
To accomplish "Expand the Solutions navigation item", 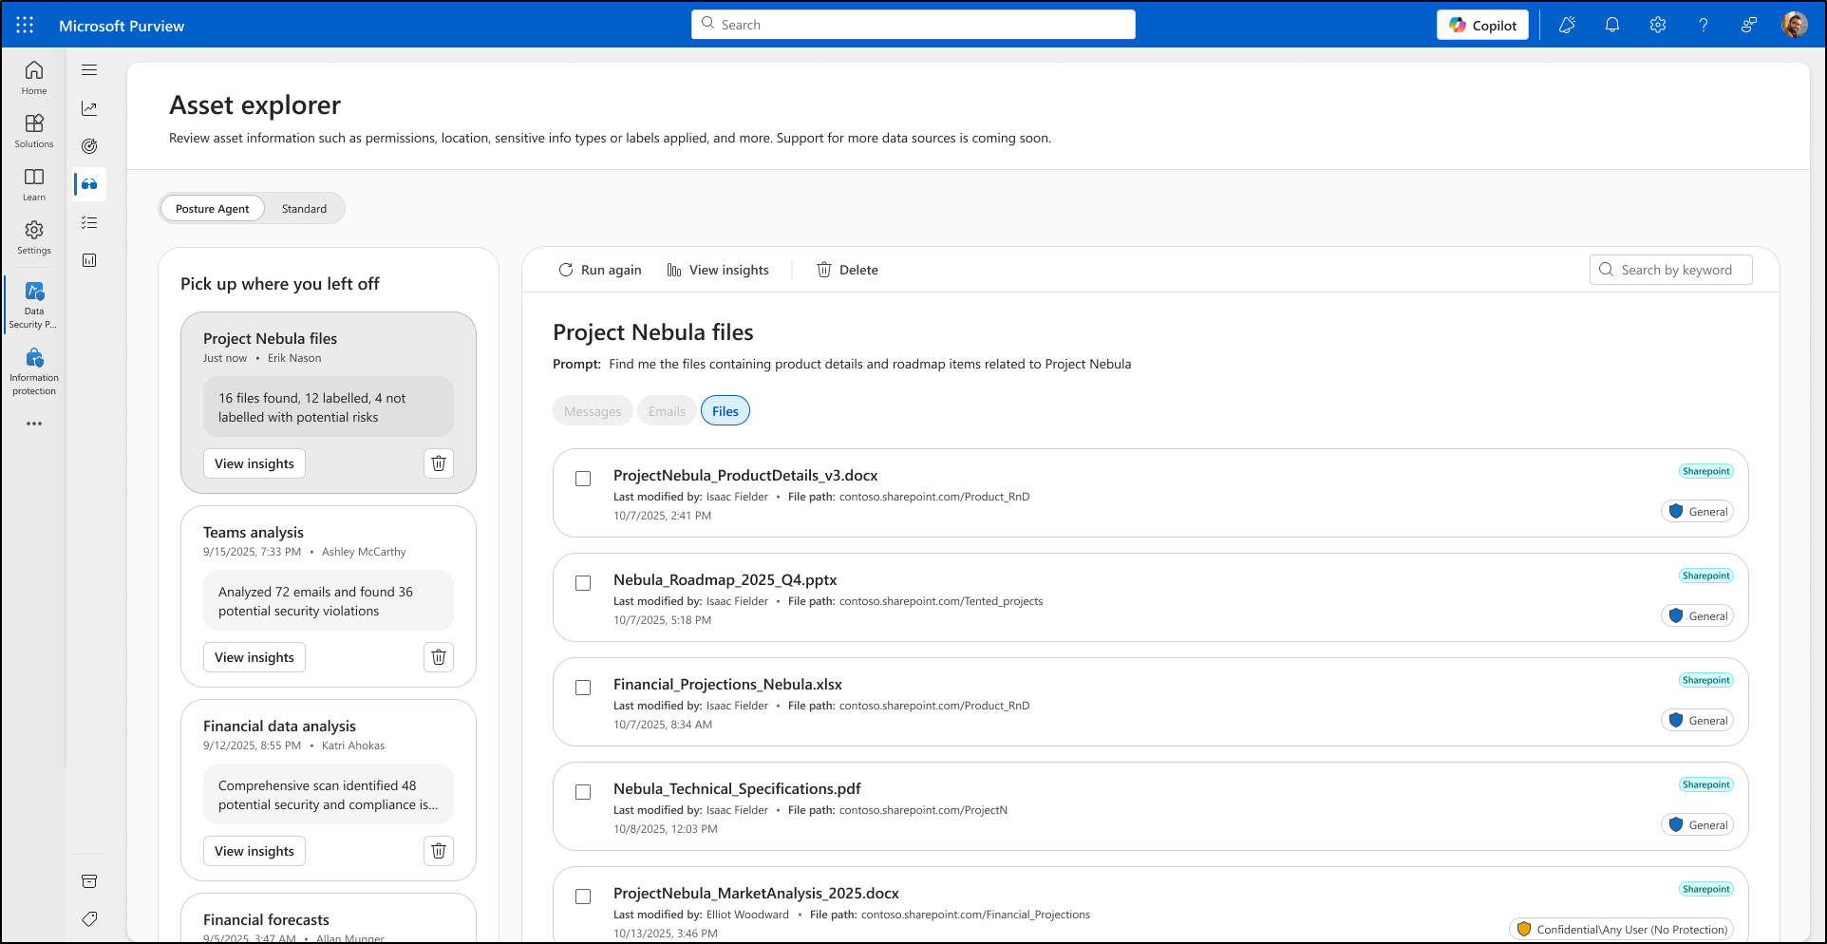I will 34,130.
